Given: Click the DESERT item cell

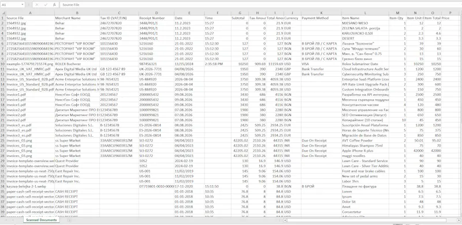Looking at the screenshot, I should [365, 38].
